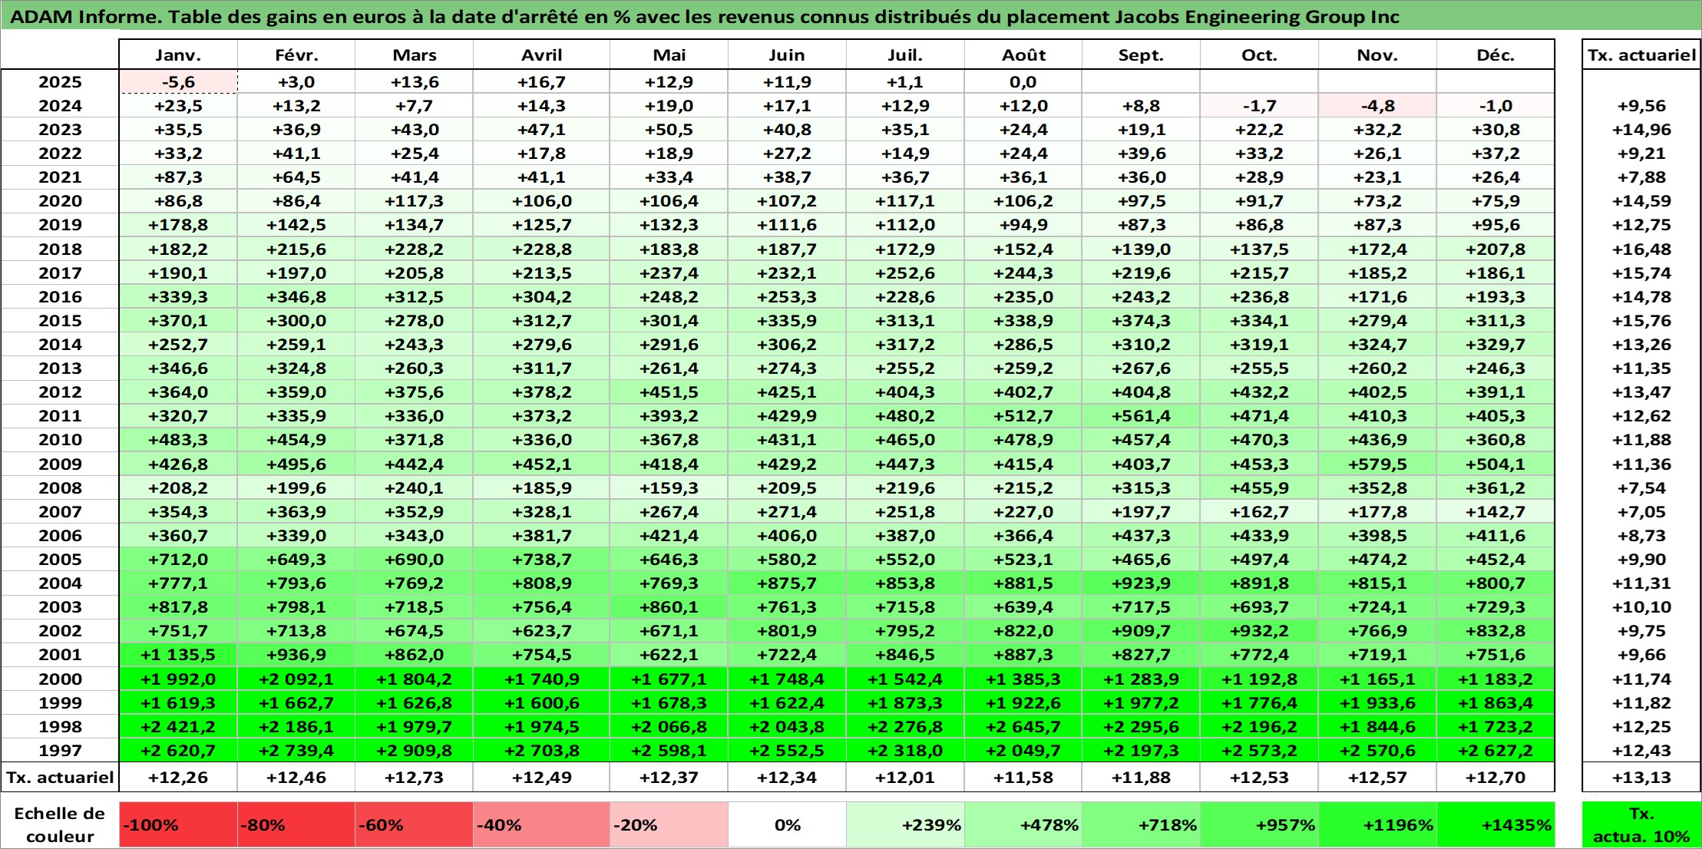Select the Mars column header
Viewport: 1702px width, 849px height.
(x=415, y=55)
